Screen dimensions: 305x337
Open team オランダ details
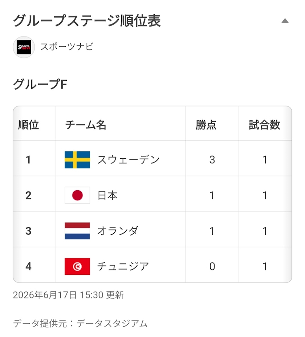coord(118,231)
